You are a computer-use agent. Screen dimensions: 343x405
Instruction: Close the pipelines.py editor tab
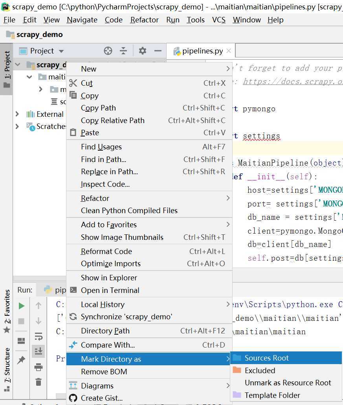[228, 51]
